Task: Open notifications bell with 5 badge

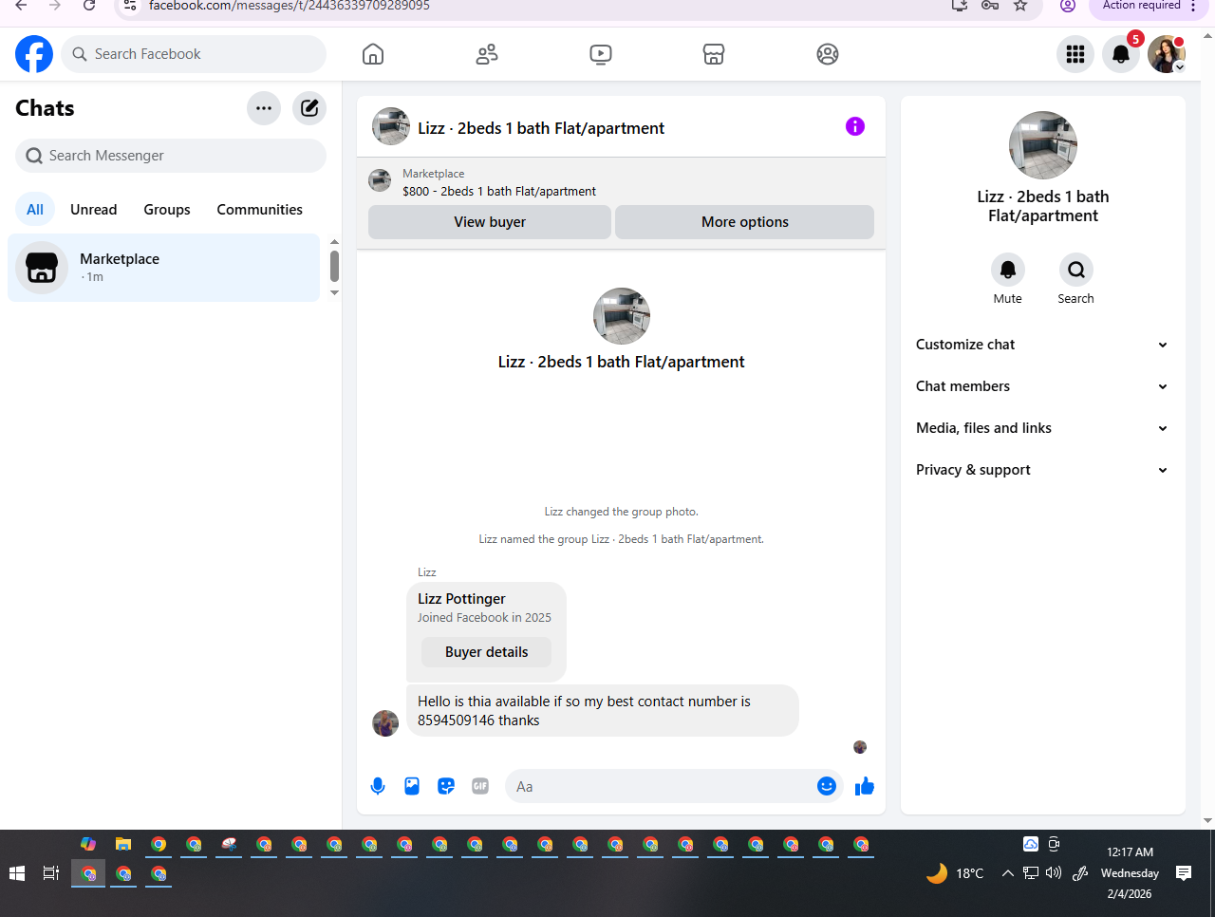Action: 1121,54
